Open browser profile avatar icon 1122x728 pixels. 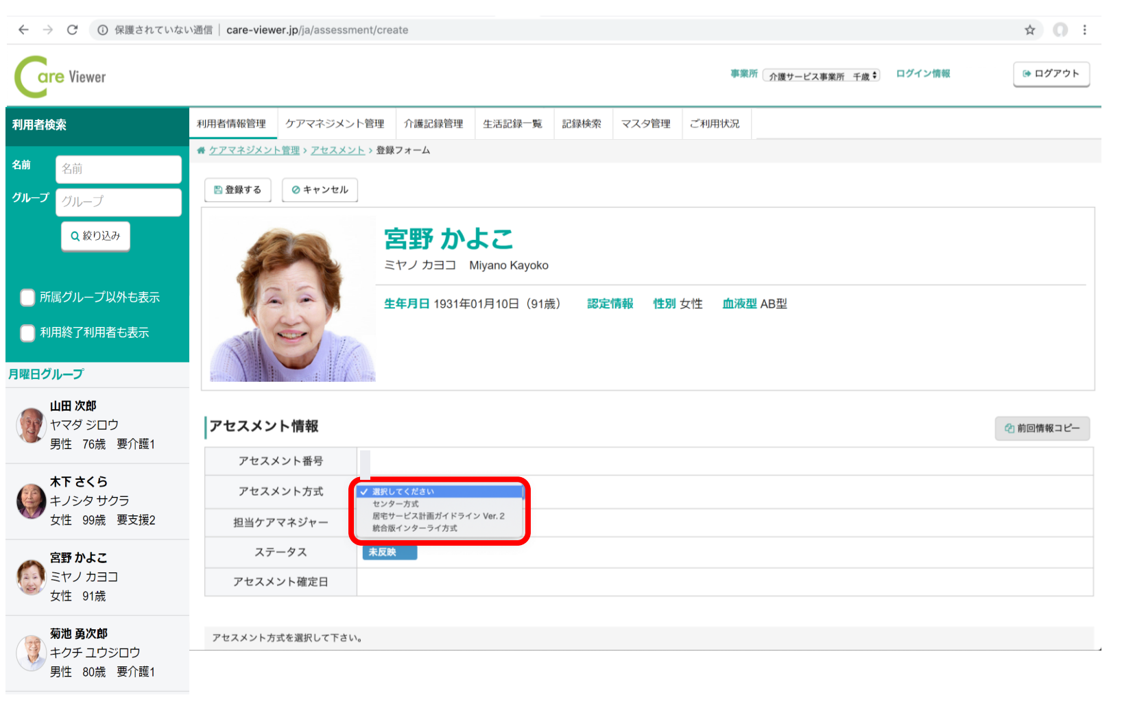(x=1060, y=29)
